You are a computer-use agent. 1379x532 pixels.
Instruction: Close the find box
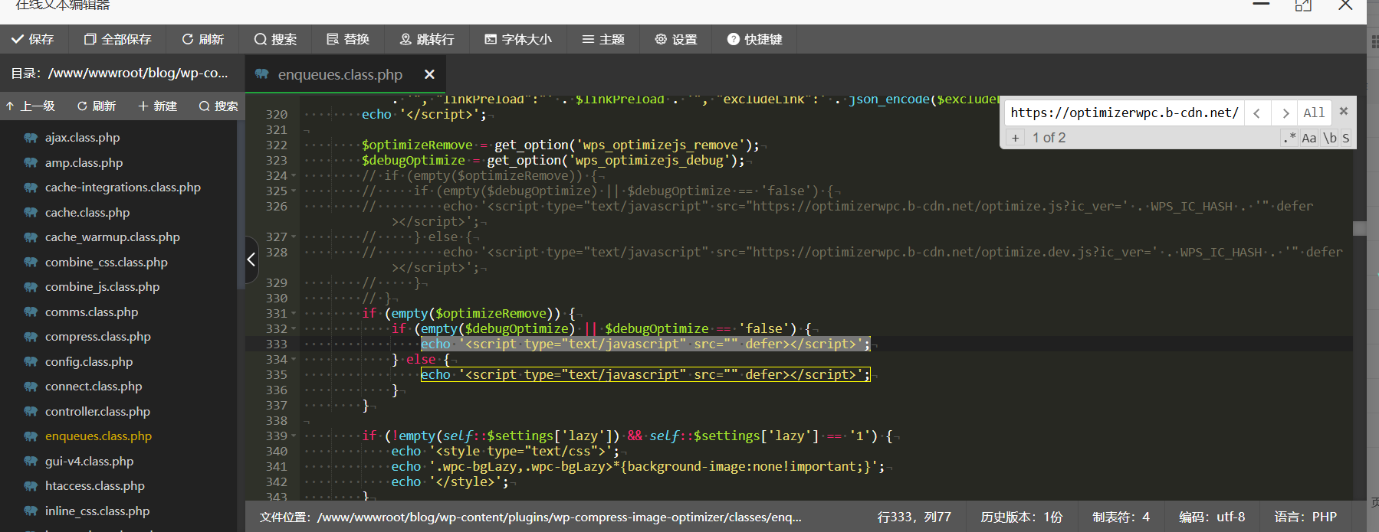1344,111
